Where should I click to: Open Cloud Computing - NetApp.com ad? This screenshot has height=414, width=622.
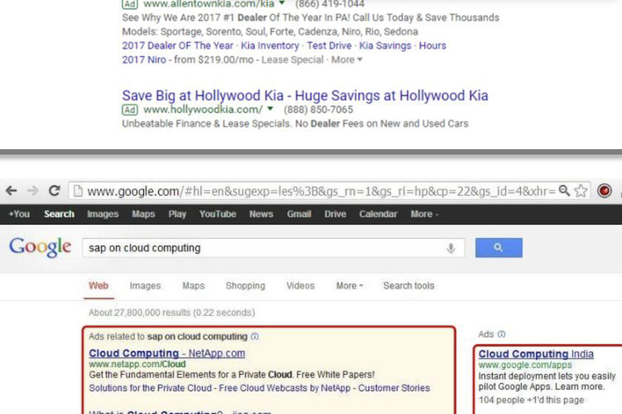pyautogui.click(x=167, y=353)
